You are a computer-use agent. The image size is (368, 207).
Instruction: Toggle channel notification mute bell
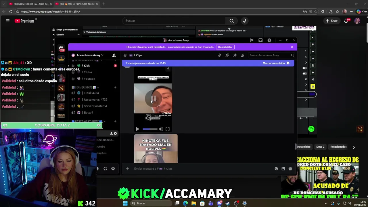(x=227, y=55)
